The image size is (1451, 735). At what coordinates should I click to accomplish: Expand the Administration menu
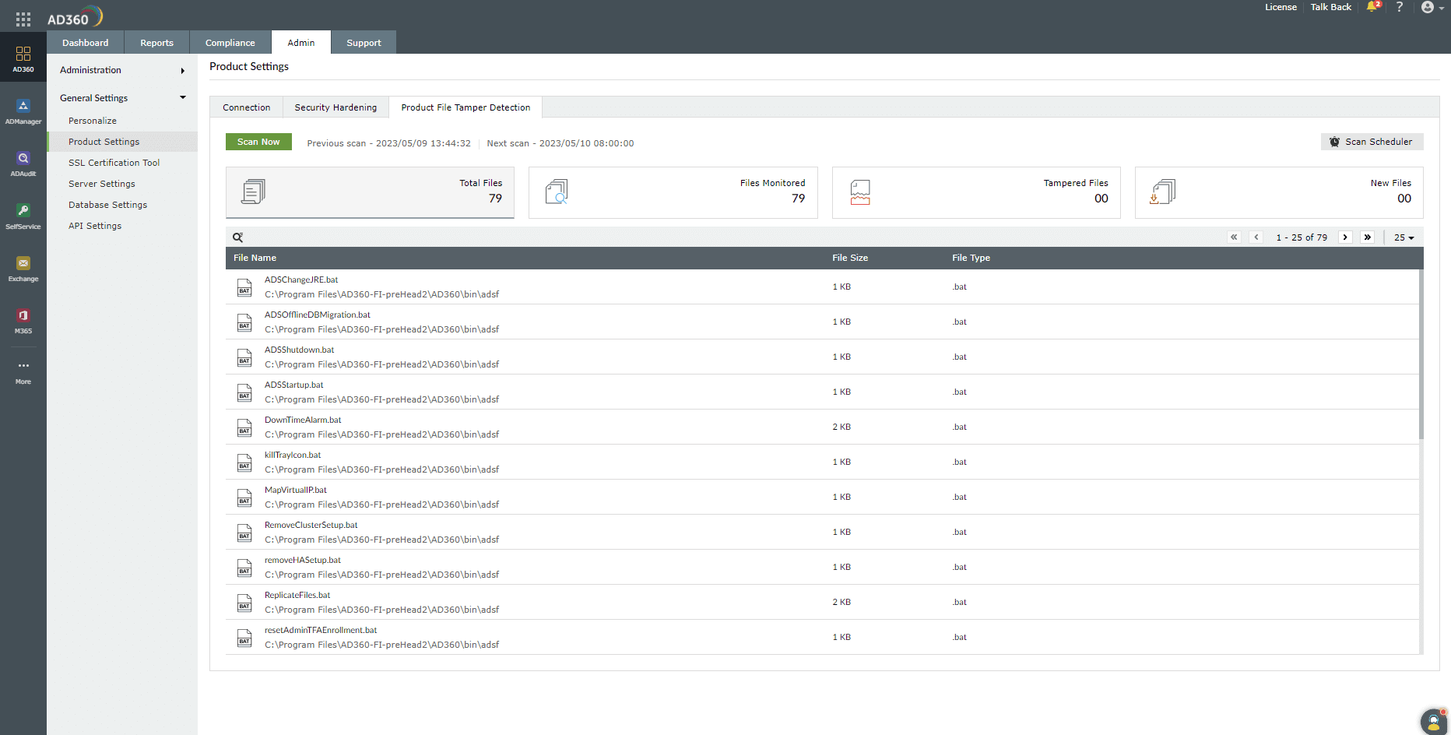122,70
